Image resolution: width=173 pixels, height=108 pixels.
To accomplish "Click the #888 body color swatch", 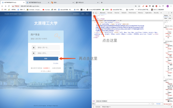I will coord(168,46).
